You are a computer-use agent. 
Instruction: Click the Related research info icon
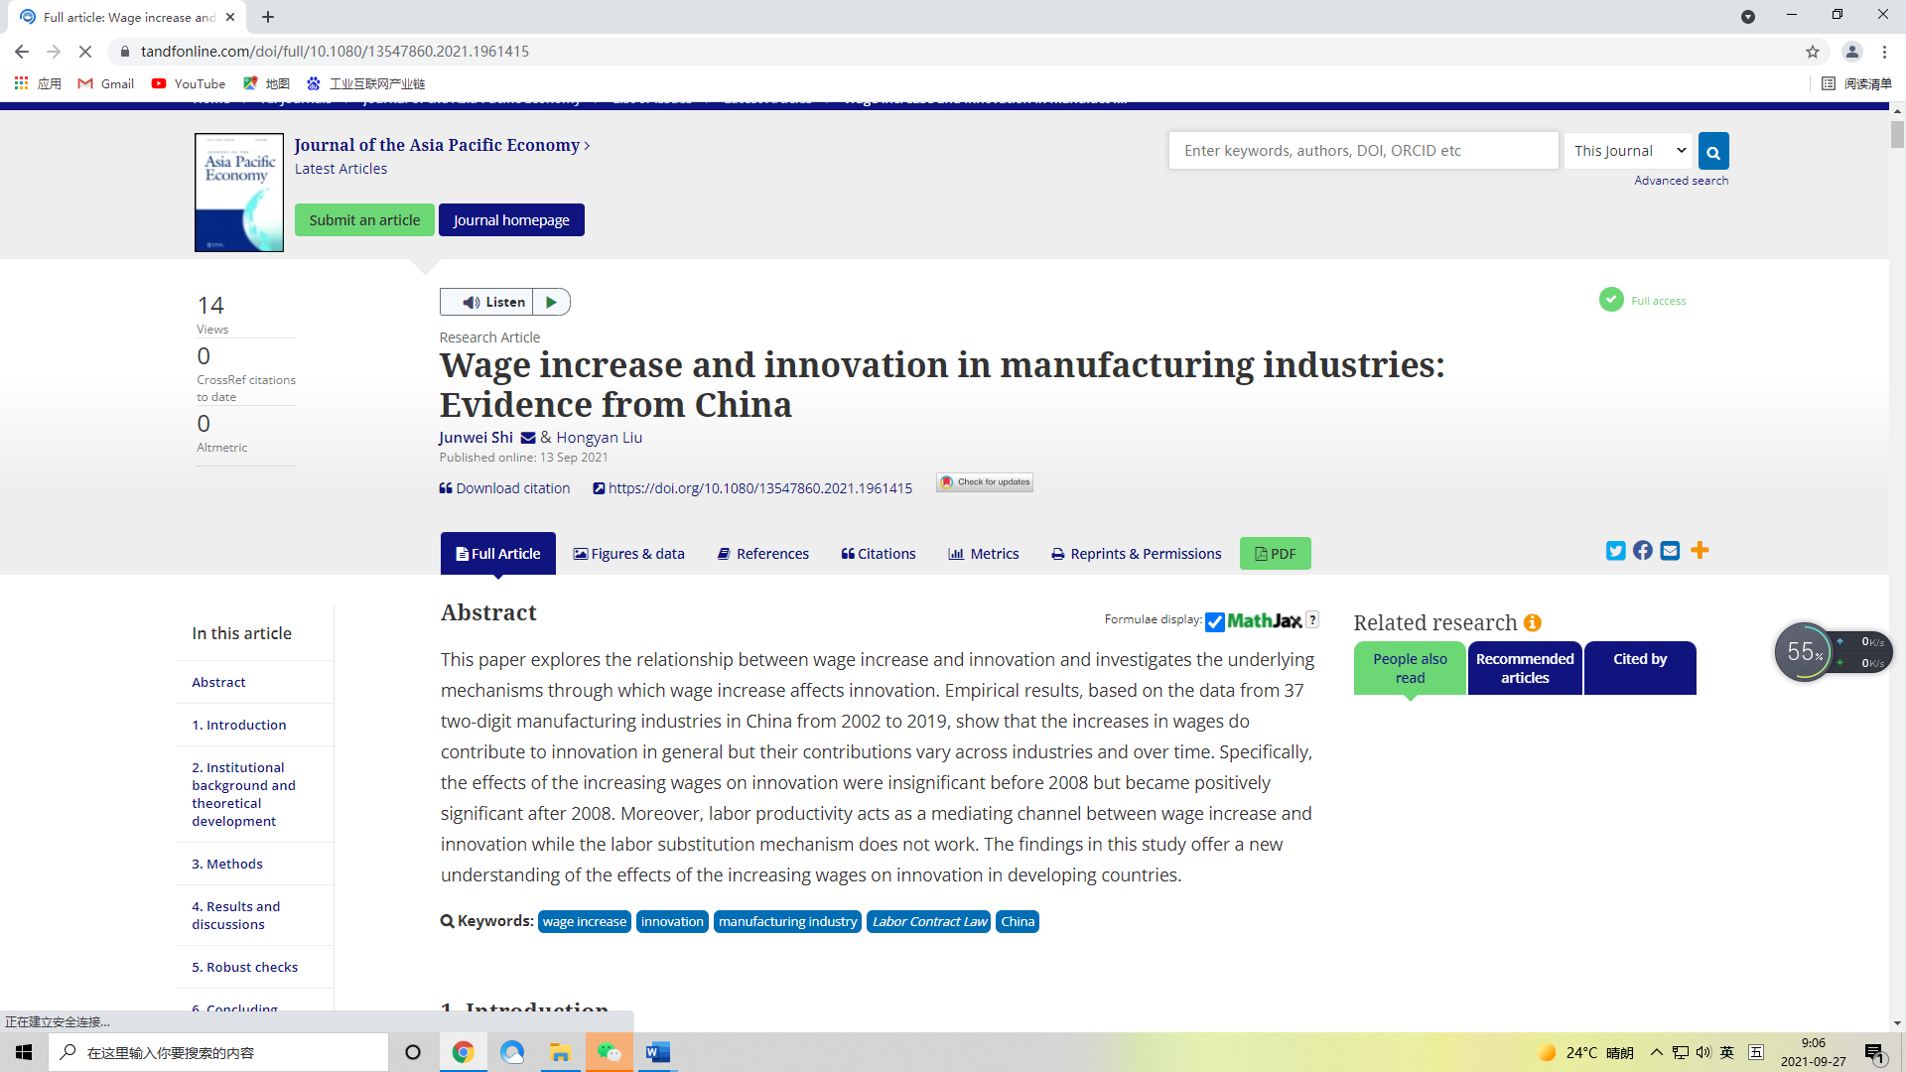pos(1533,622)
